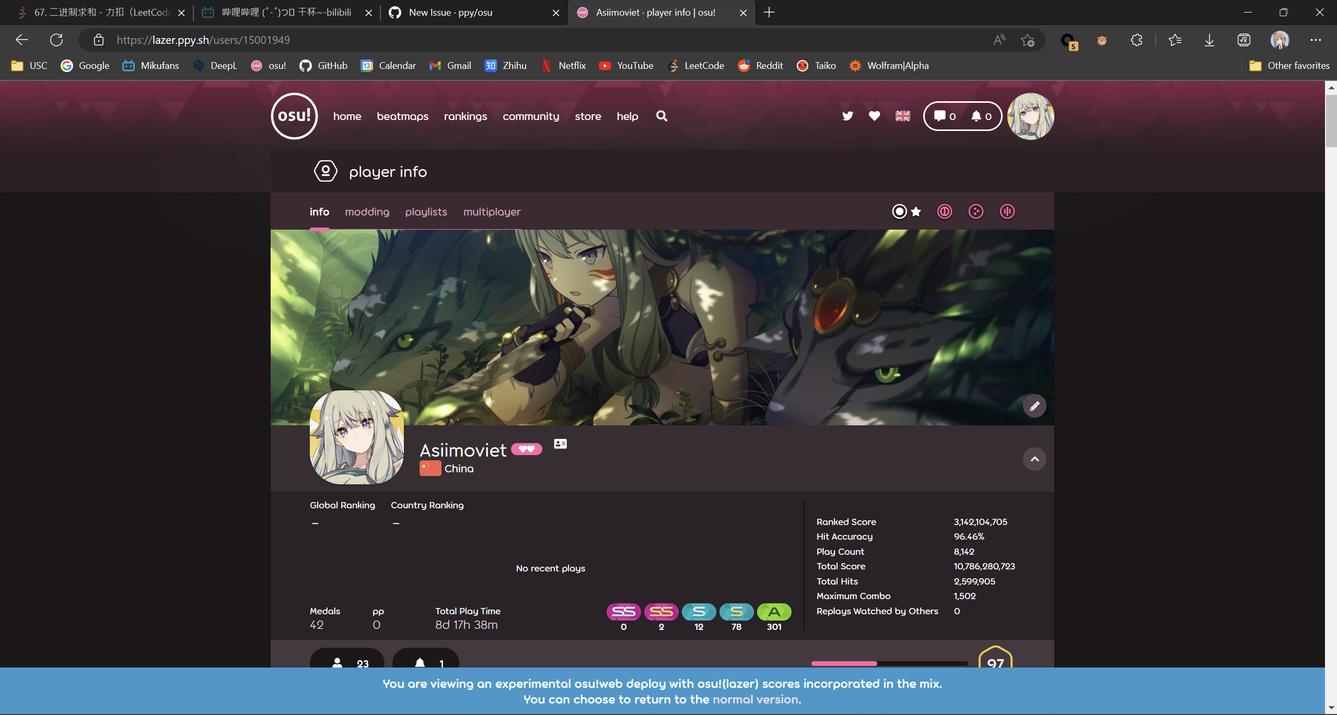Select the osu!catch game mode icon
This screenshot has height=715, width=1337.
tap(975, 211)
